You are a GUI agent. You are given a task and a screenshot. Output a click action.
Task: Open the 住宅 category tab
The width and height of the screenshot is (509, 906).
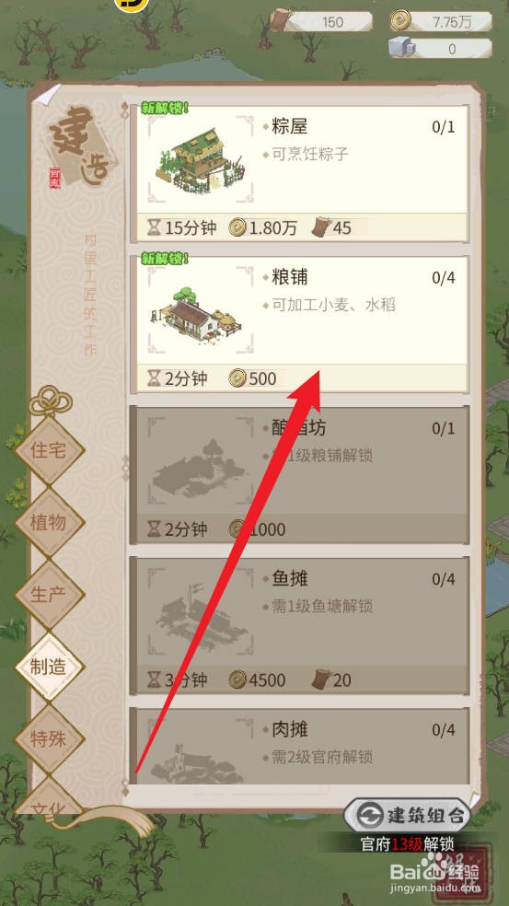click(x=49, y=450)
